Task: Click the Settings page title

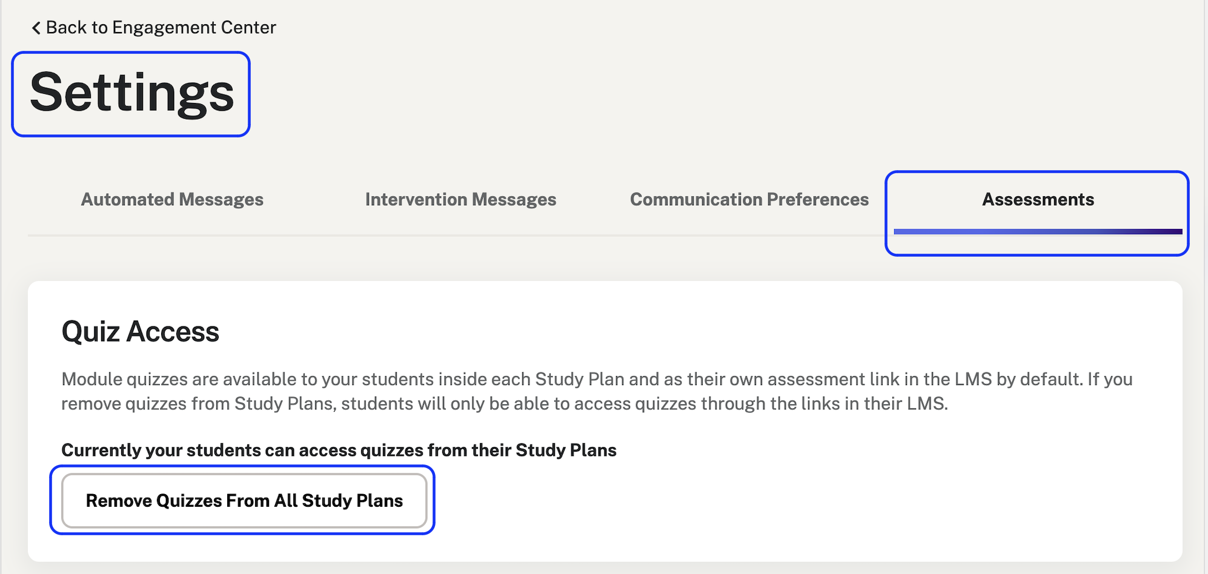Action: [132, 94]
